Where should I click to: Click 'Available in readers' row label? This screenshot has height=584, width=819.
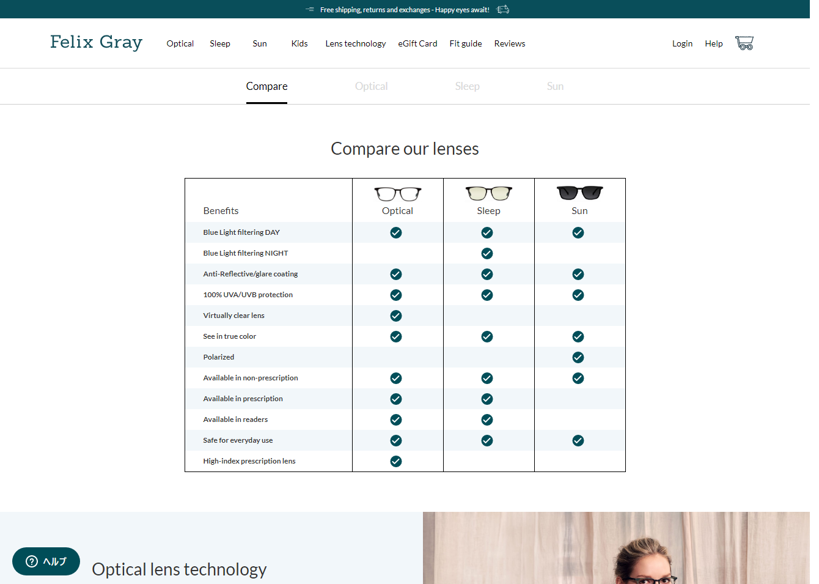click(x=235, y=420)
